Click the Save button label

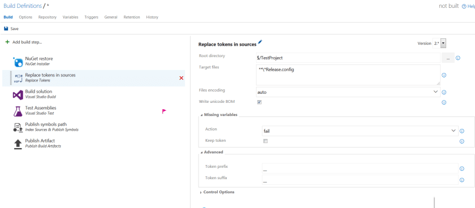(x=15, y=29)
